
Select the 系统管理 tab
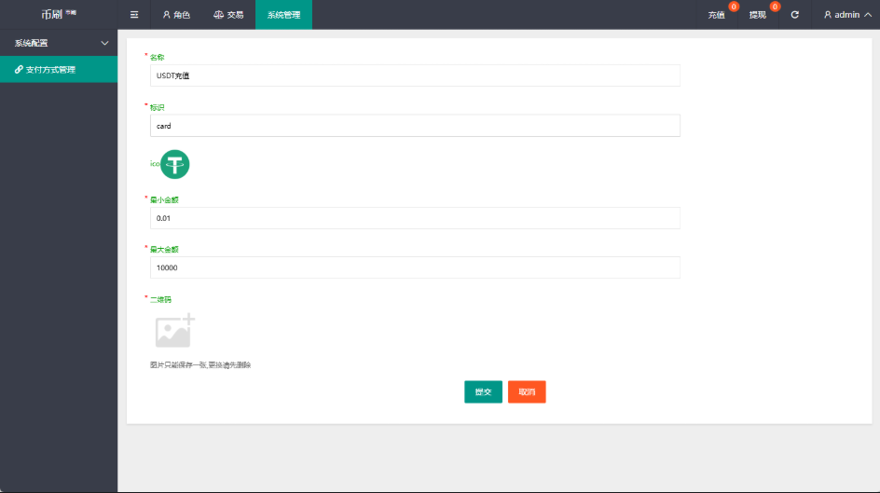pyautogui.click(x=283, y=15)
